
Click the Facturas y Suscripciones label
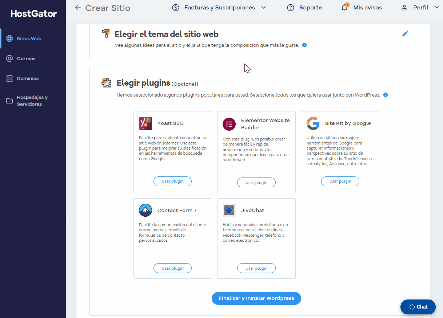pos(220,8)
